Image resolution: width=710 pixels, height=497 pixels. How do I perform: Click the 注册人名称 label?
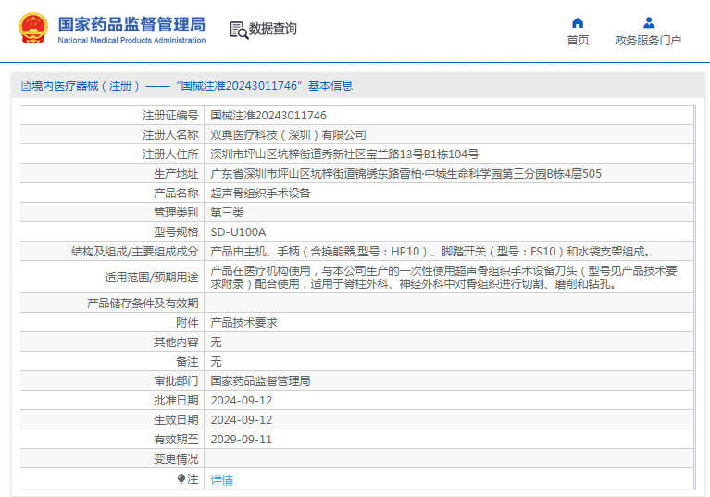(170, 135)
